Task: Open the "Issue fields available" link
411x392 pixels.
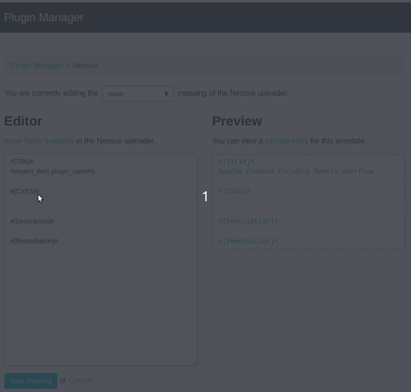Action: pyautogui.click(x=39, y=141)
